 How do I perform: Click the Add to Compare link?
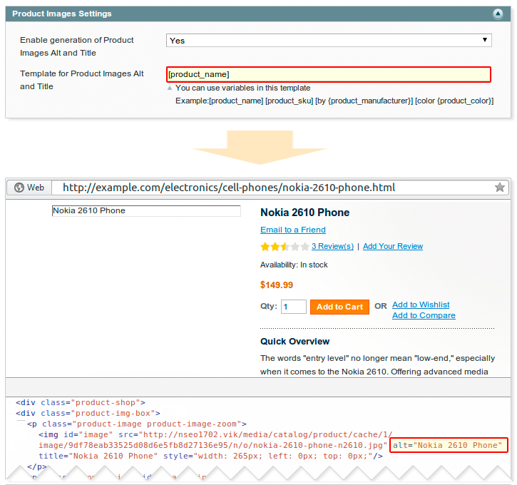pos(424,315)
